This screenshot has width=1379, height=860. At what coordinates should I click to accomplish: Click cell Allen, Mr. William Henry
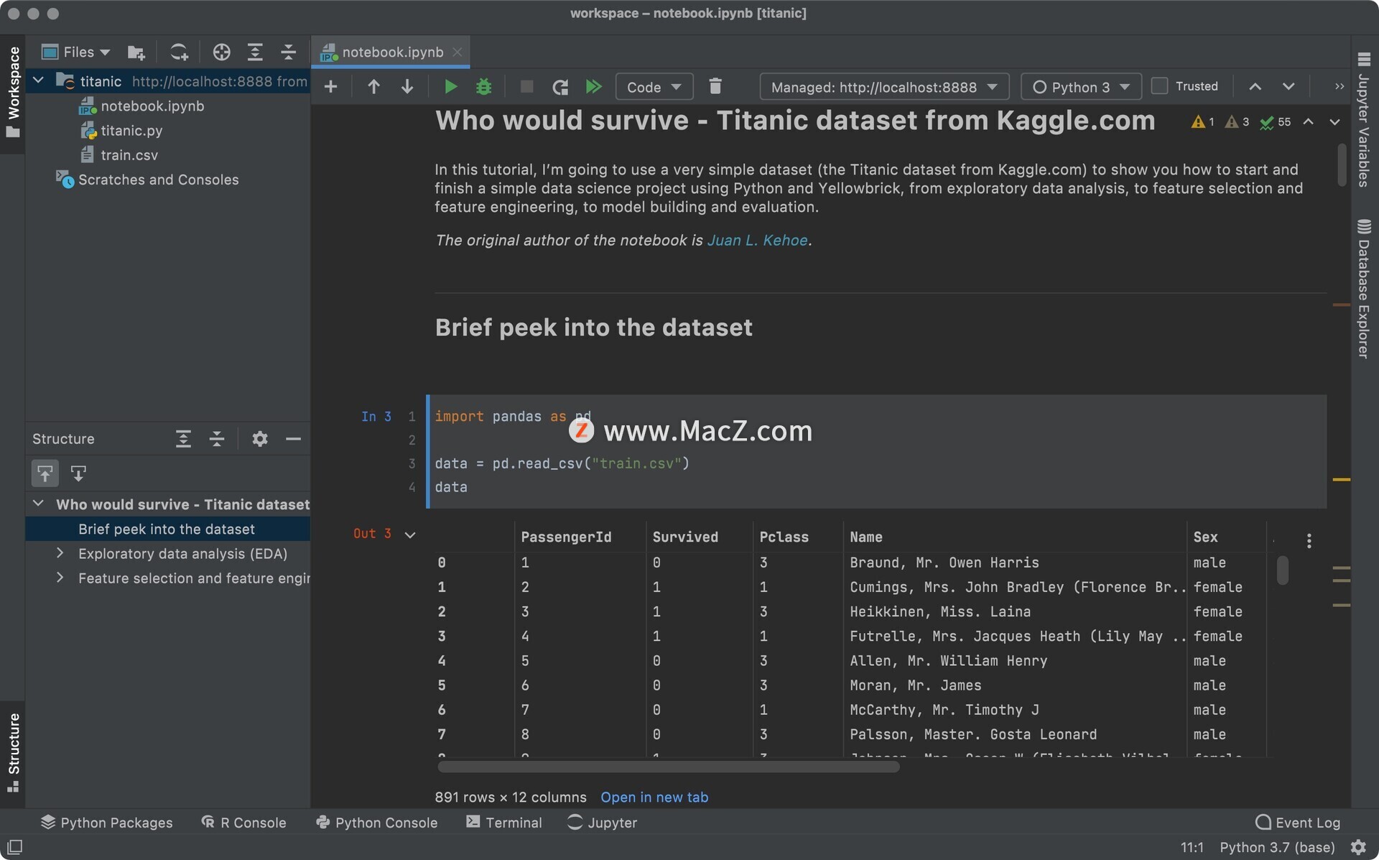[x=948, y=660]
